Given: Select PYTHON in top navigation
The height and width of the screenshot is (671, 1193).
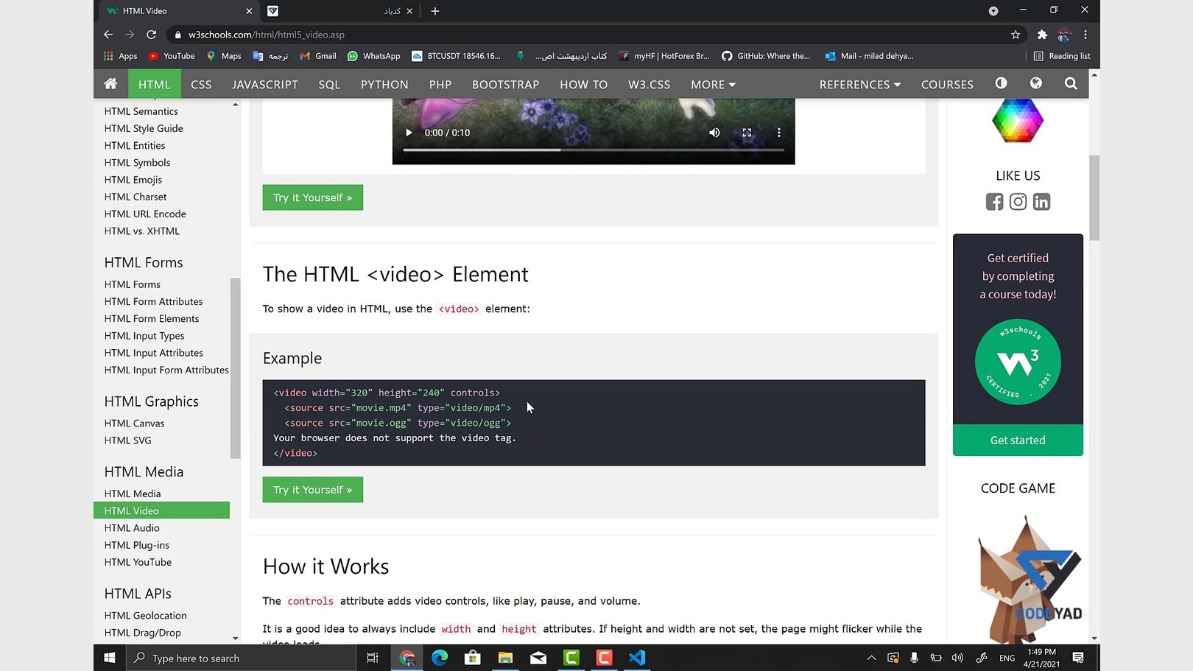Looking at the screenshot, I should (x=384, y=85).
